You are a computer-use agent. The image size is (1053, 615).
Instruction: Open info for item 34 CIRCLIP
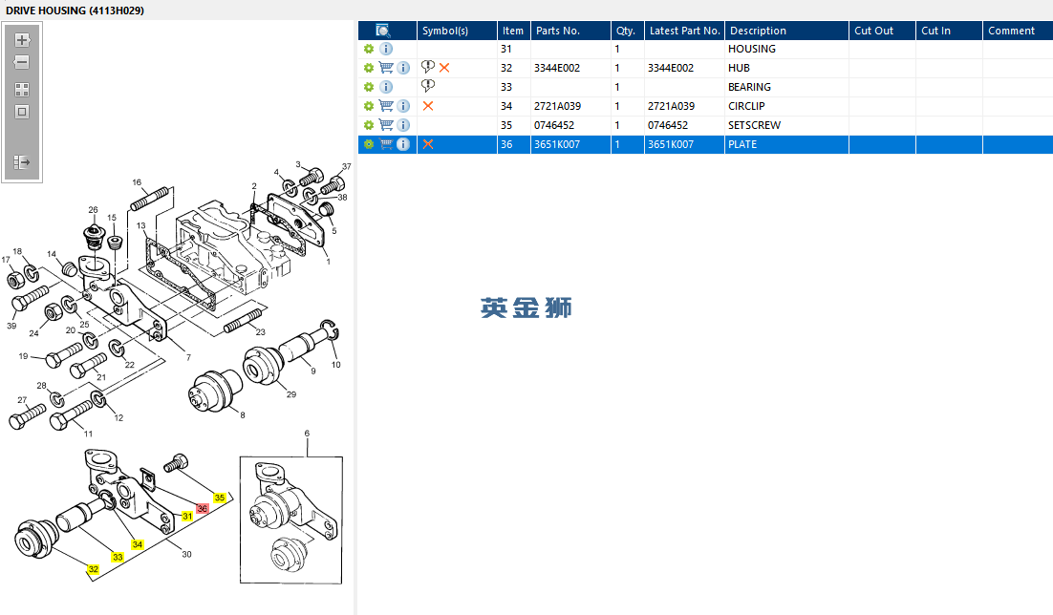coord(403,106)
